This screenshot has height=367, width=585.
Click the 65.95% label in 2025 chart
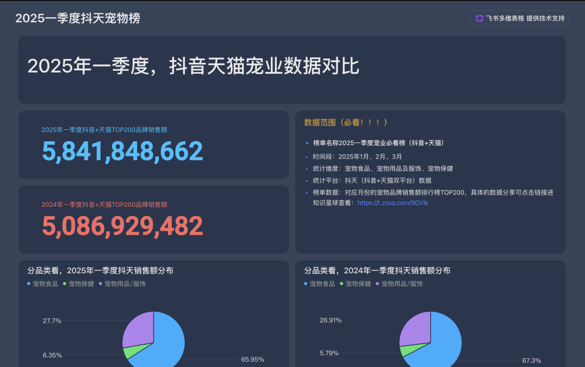(252, 359)
